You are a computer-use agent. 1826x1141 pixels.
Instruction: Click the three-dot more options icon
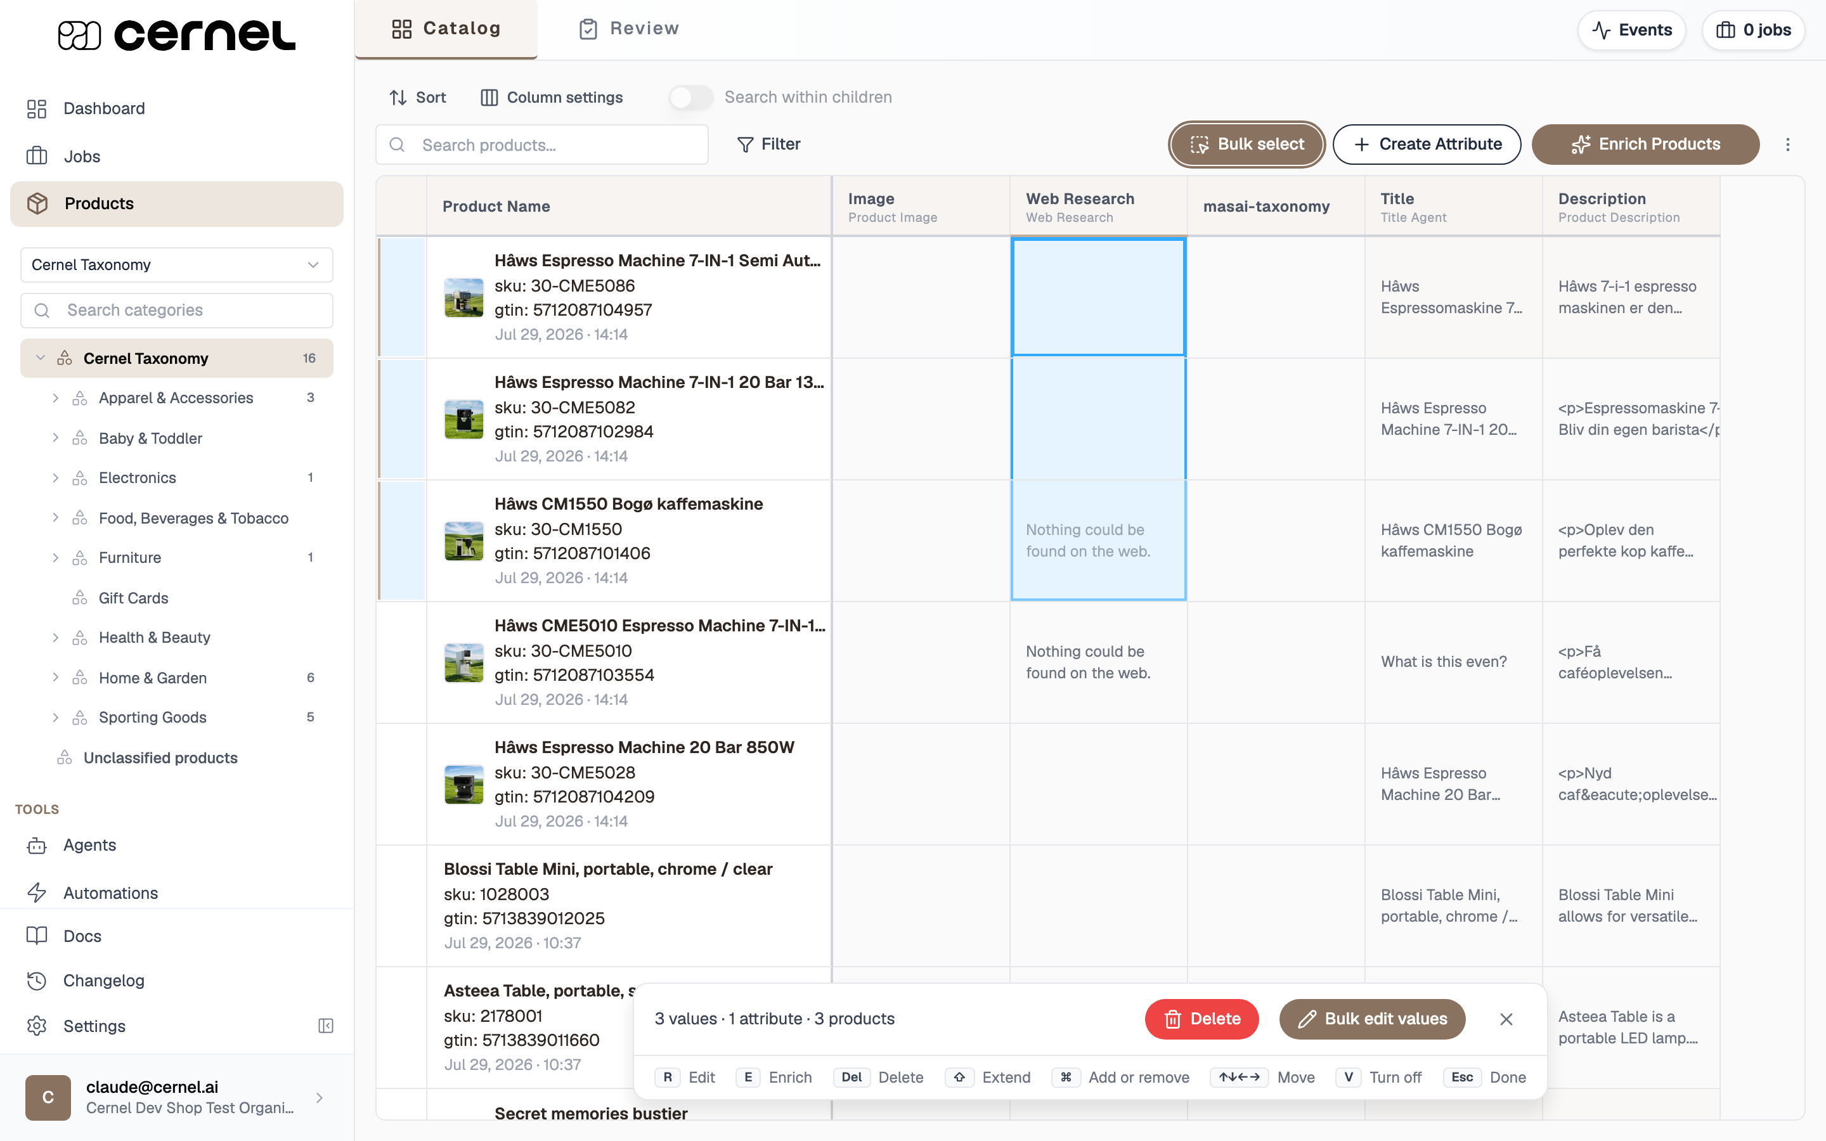point(1787,144)
